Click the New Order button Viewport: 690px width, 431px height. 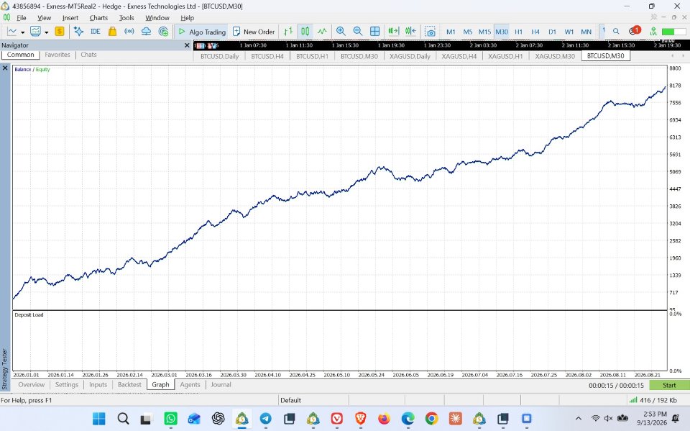(x=254, y=31)
